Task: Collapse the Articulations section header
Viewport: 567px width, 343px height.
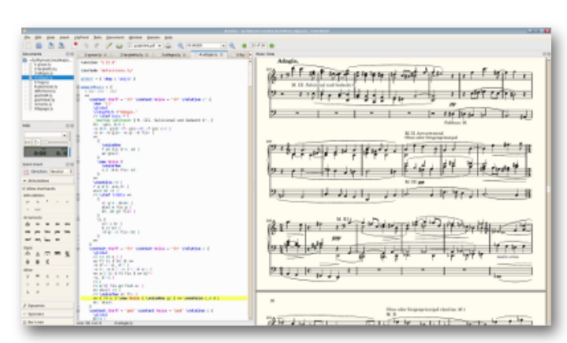Action: pos(48,181)
